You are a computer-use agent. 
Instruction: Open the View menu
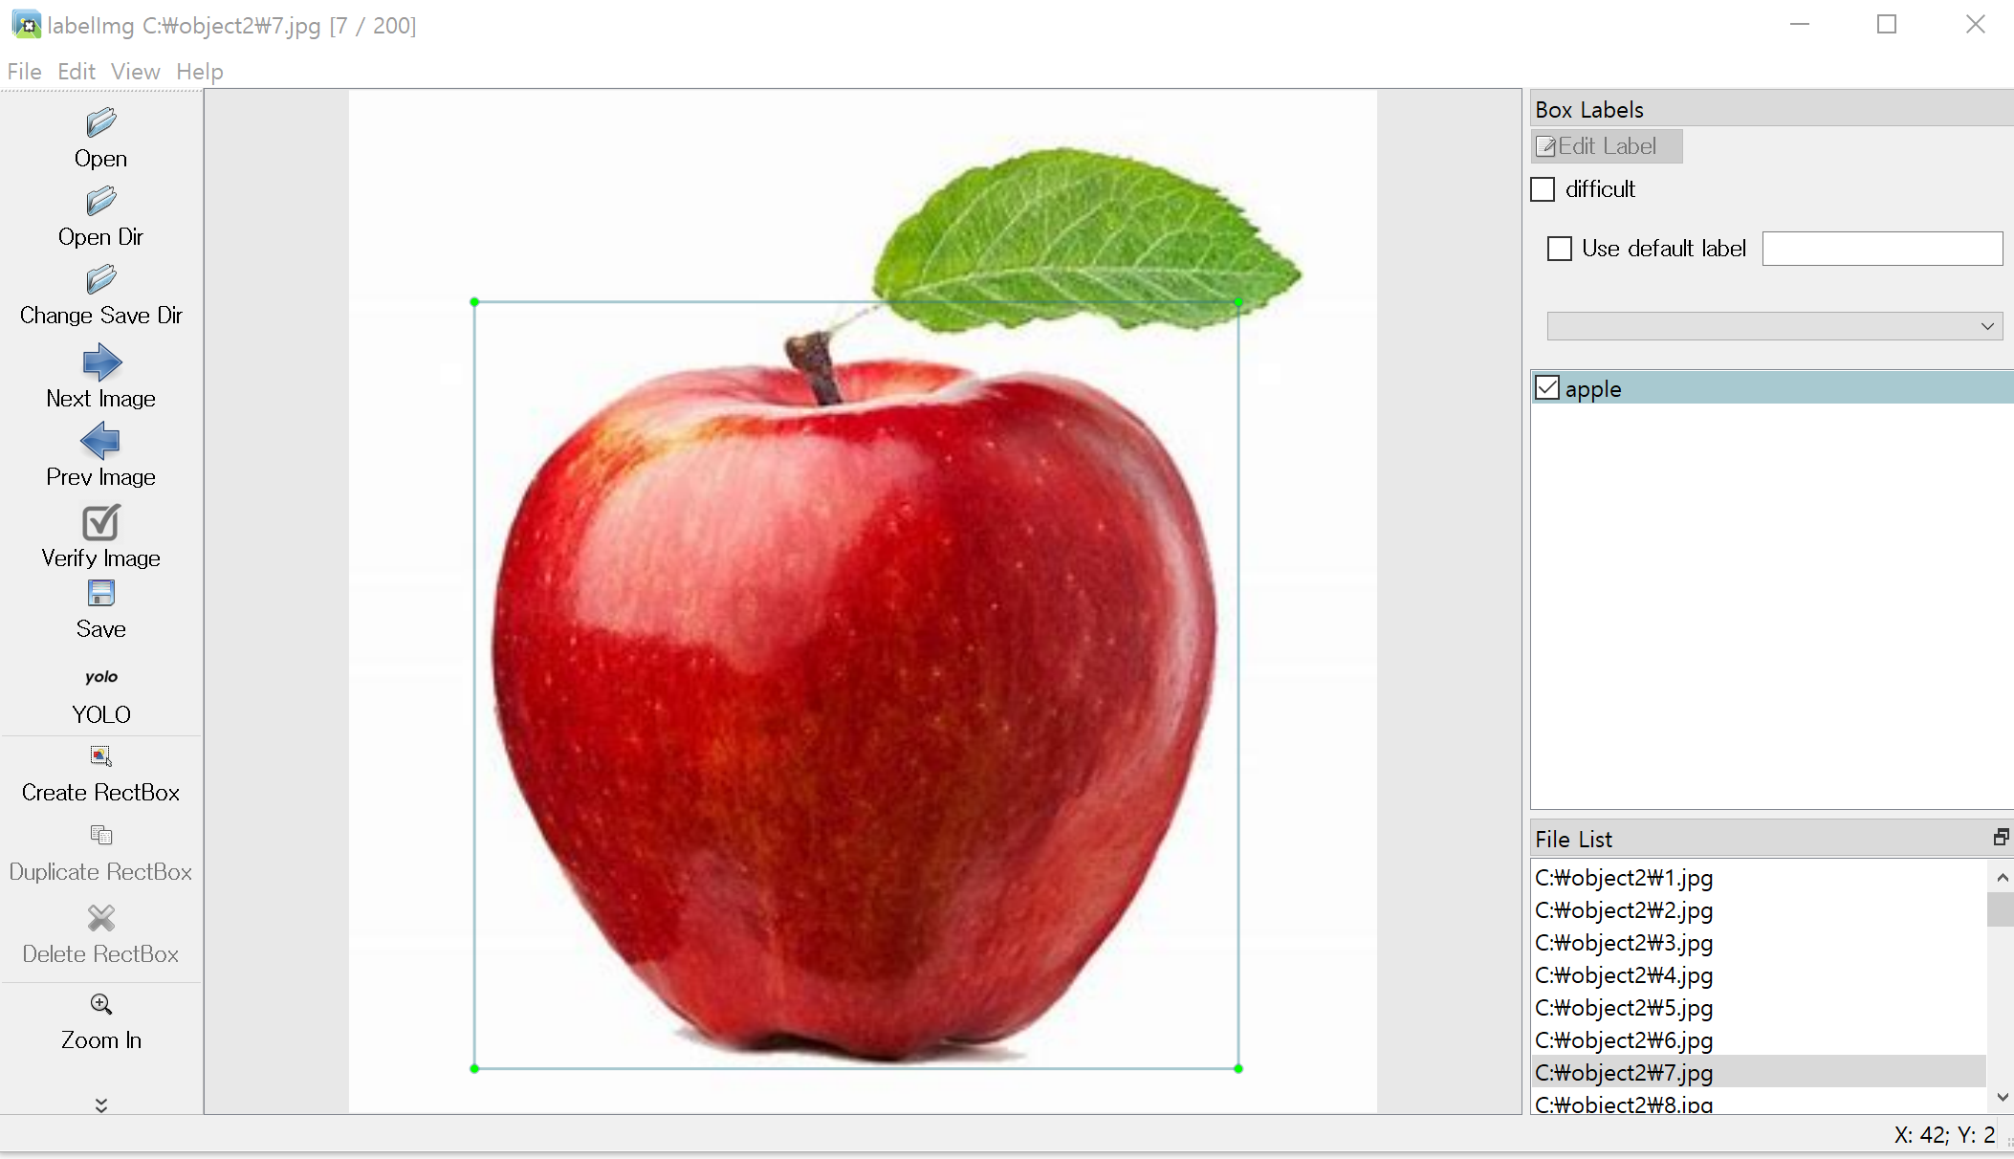click(x=135, y=72)
